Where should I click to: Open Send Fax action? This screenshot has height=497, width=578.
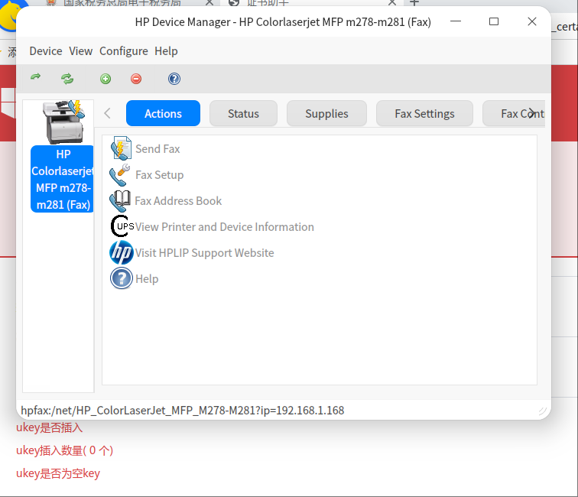pos(157,149)
